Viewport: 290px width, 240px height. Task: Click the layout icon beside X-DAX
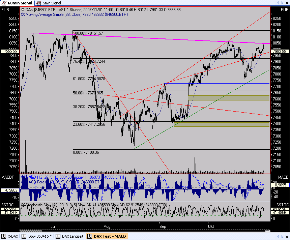click(3, 236)
